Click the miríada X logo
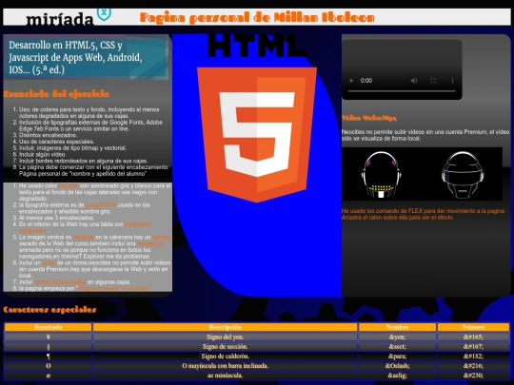This screenshot has height=385, width=514. [69, 17]
